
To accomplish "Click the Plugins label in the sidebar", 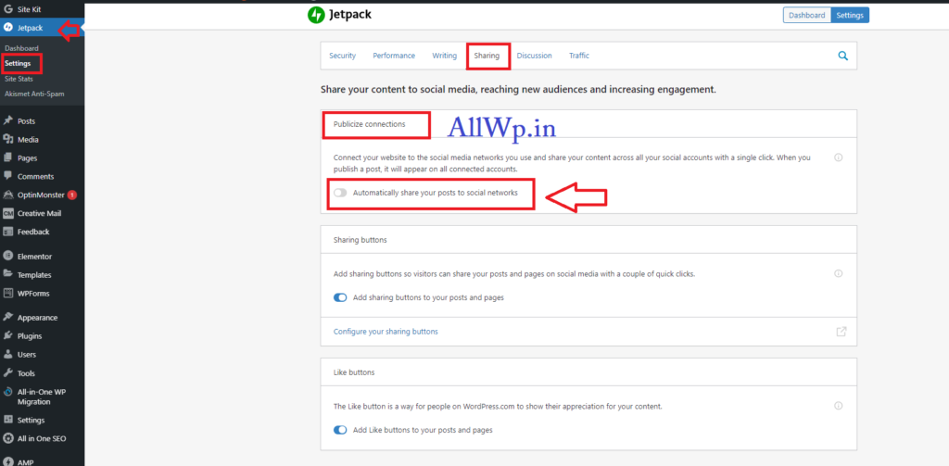I will [x=30, y=336].
